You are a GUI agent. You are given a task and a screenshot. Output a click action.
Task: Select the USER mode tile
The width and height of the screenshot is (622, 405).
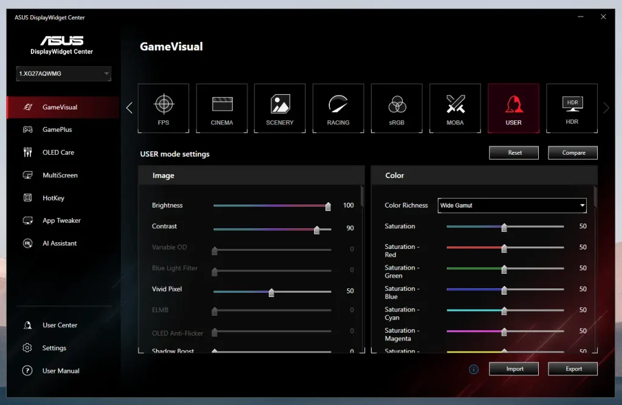513,108
